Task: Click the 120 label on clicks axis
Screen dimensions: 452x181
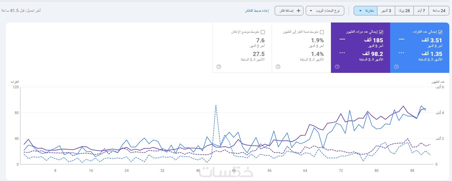Action: point(15,87)
